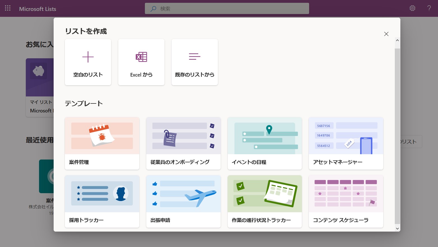Screen dimensions: 438x247
Task: Click the 採用トラッカー label text
Action: (x=86, y=220)
